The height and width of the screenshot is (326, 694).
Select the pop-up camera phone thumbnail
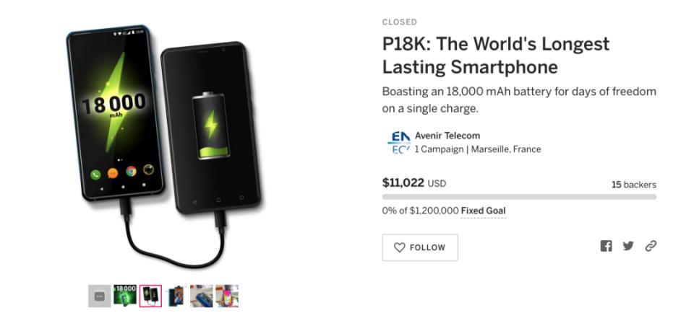[176, 296]
